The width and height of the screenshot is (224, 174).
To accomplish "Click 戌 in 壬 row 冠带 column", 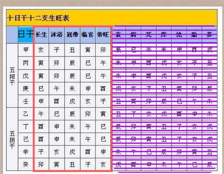I will pyautogui.click(x=72, y=101).
